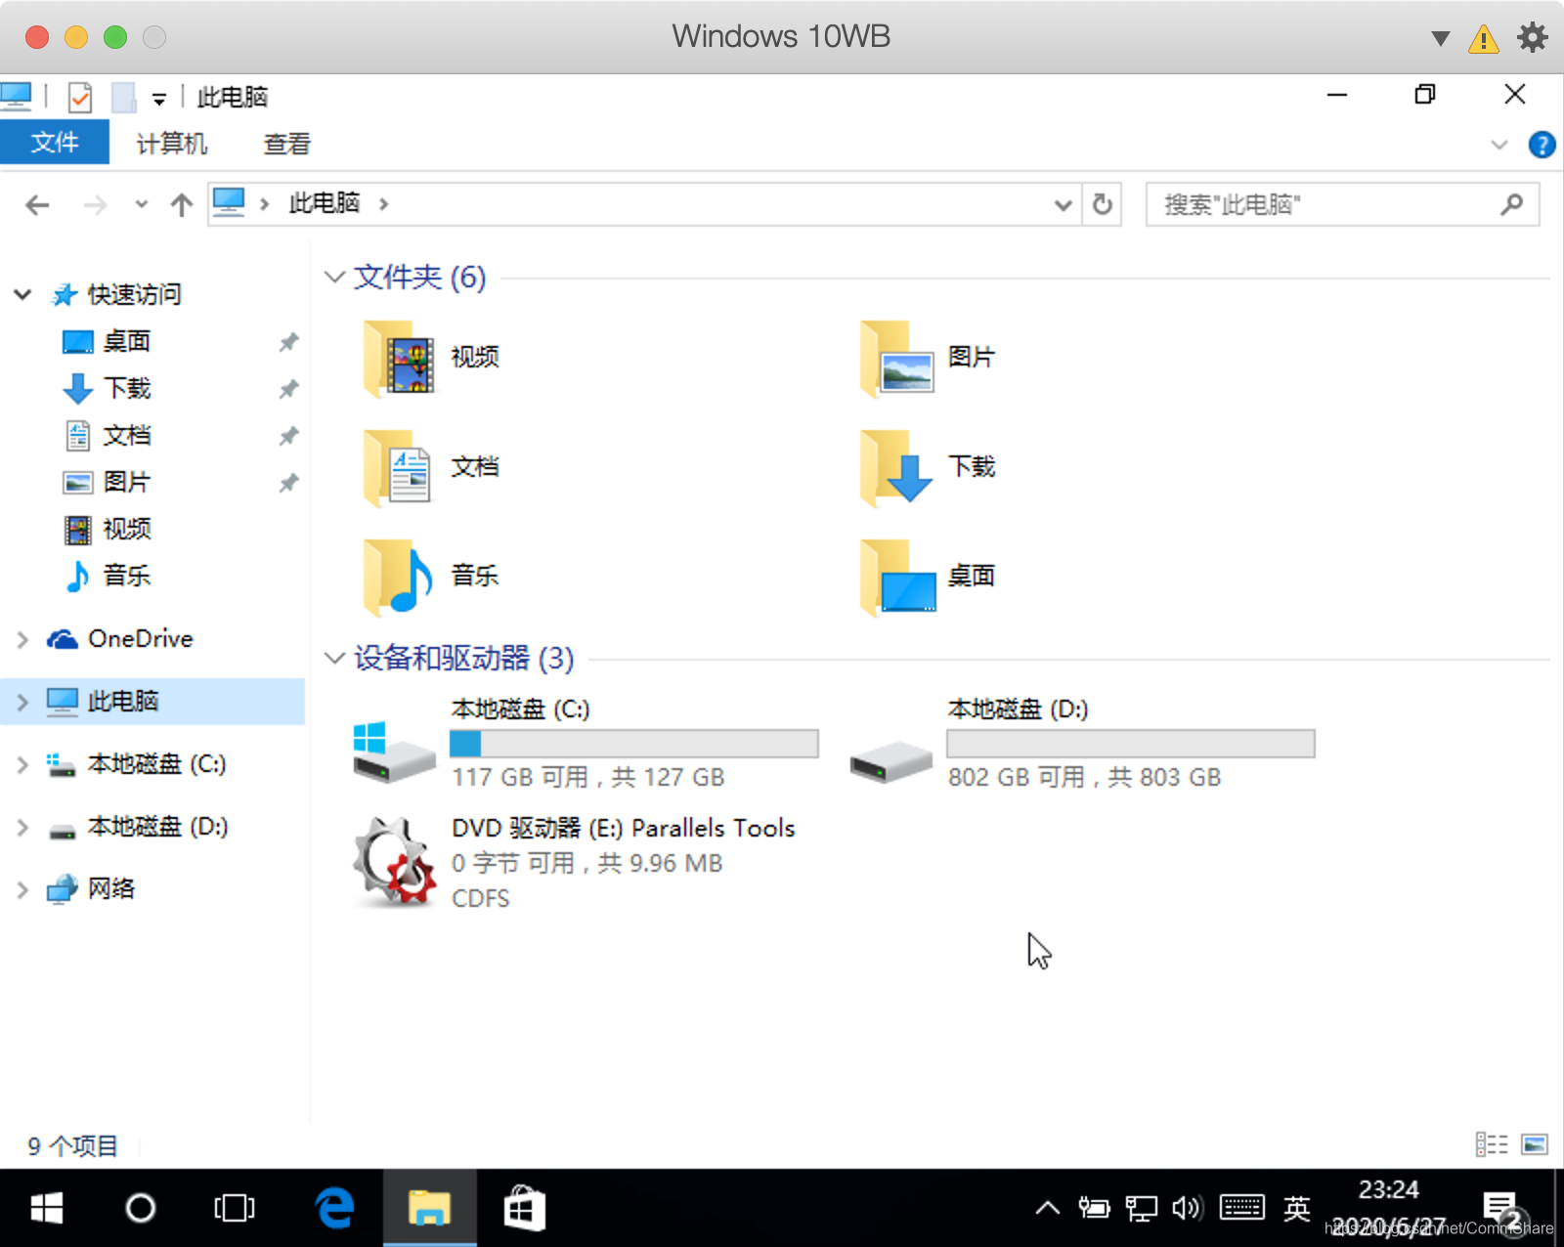
Task: Switch to details view in status bar
Action: point(1492,1144)
